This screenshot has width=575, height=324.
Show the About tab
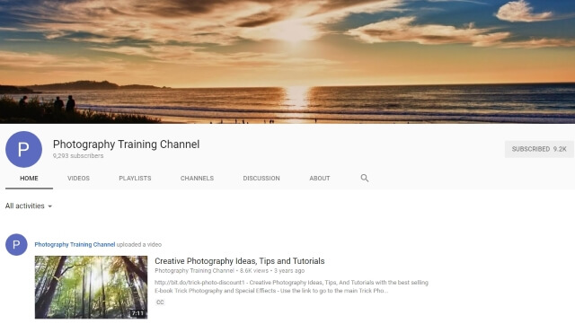point(320,178)
